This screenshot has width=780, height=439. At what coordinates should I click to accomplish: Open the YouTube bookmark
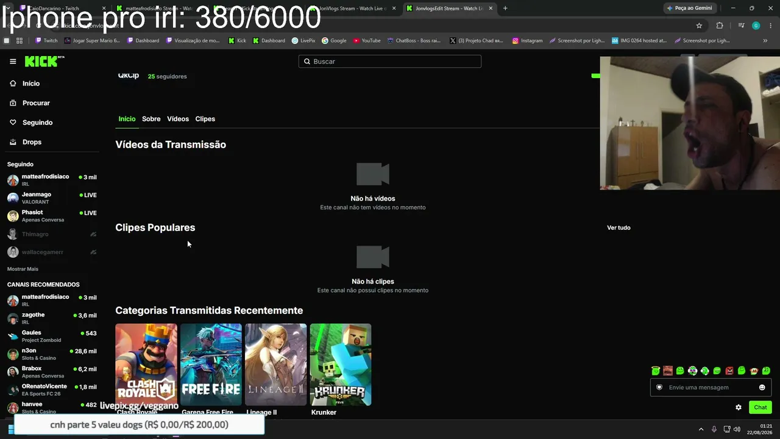click(x=367, y=41)
